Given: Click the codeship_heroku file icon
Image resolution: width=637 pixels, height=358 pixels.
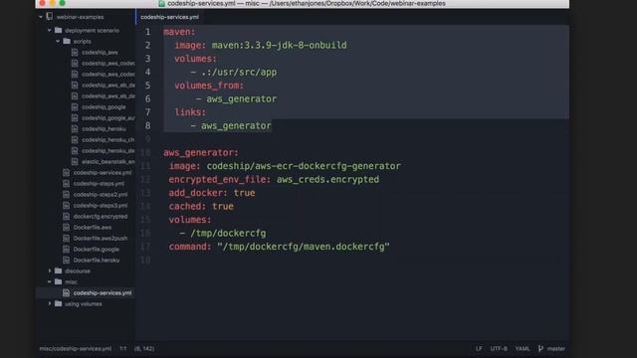Looking at the screenshot, I should coord(75,128).
